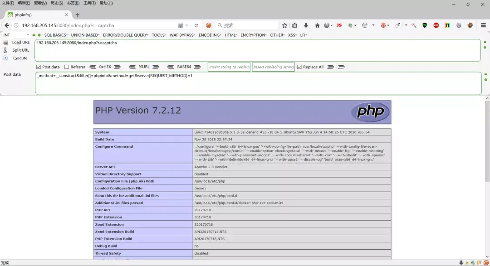This screenshot has height=266, width=490.
Task: Click right arrow for BASE64 encode
Action: click(x=197, y=67)
